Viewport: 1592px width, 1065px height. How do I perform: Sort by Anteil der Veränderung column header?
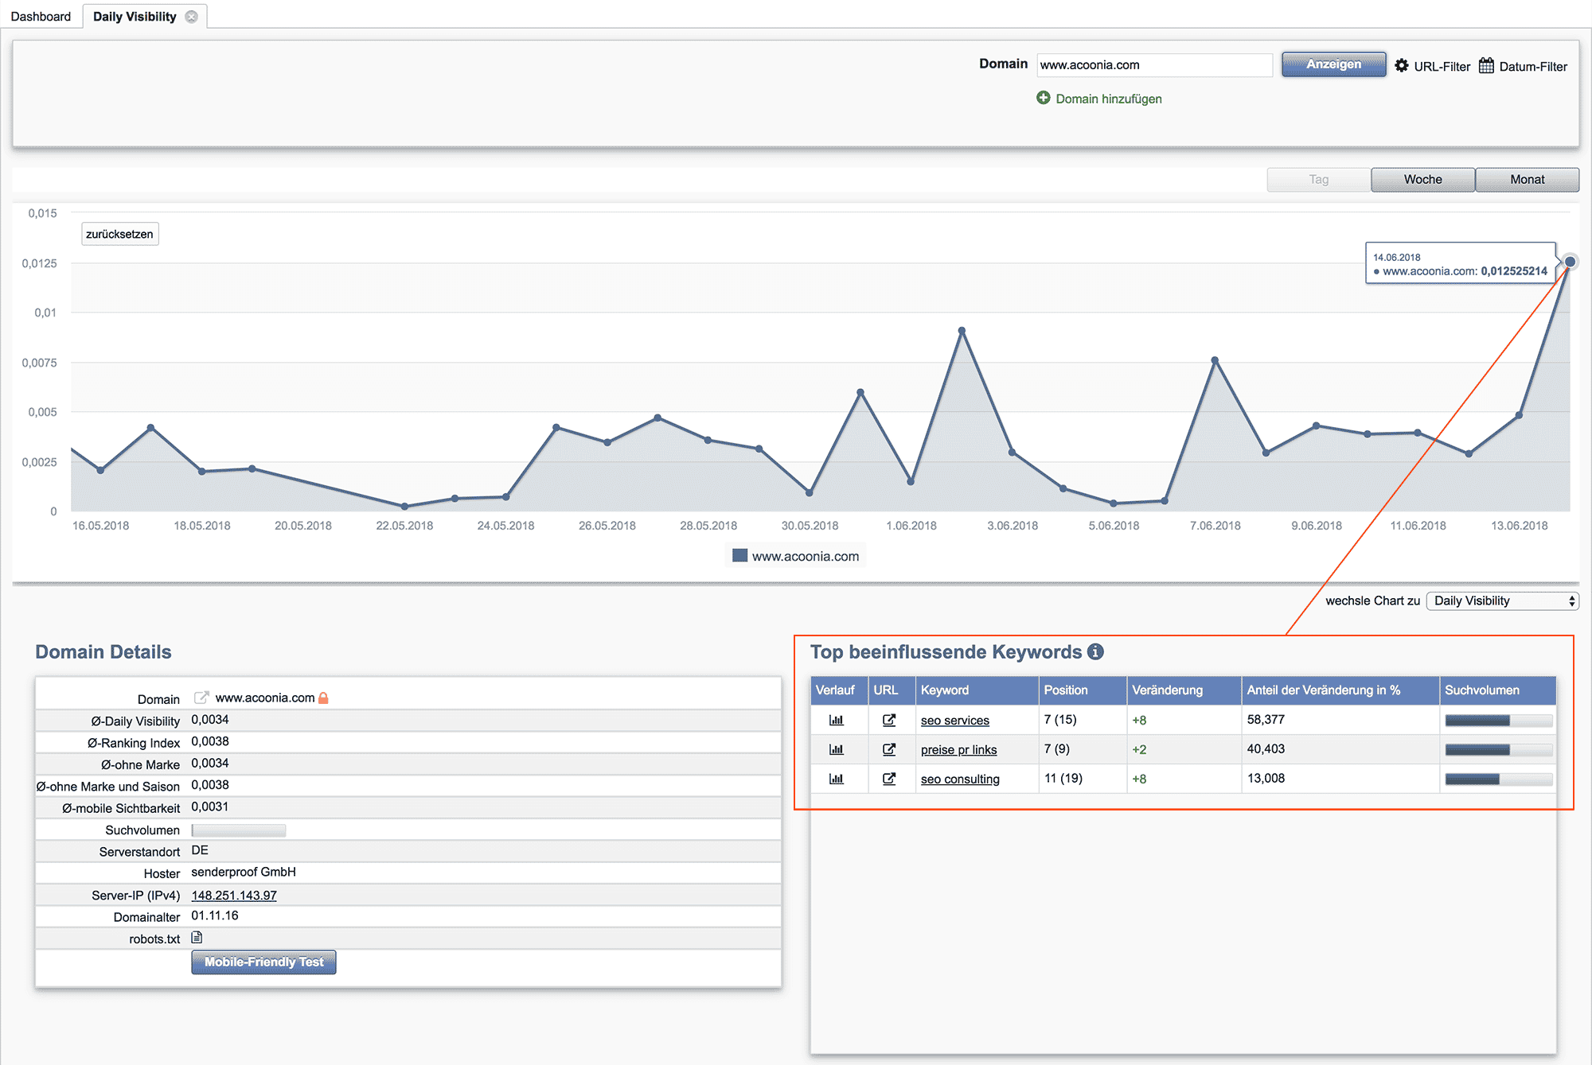1340,690
